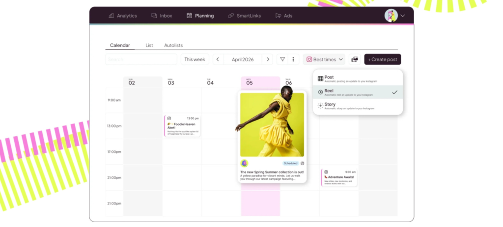Open the Adventure Awaits post card
Screen dimensions: 503x227
339,177
